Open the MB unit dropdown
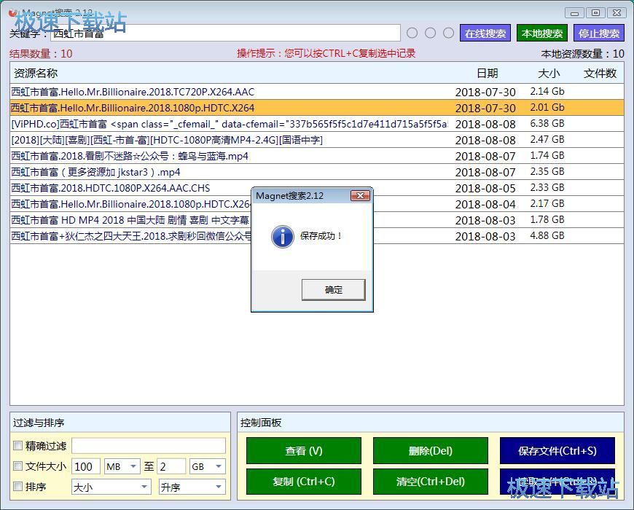 click(x=122, y=466)
